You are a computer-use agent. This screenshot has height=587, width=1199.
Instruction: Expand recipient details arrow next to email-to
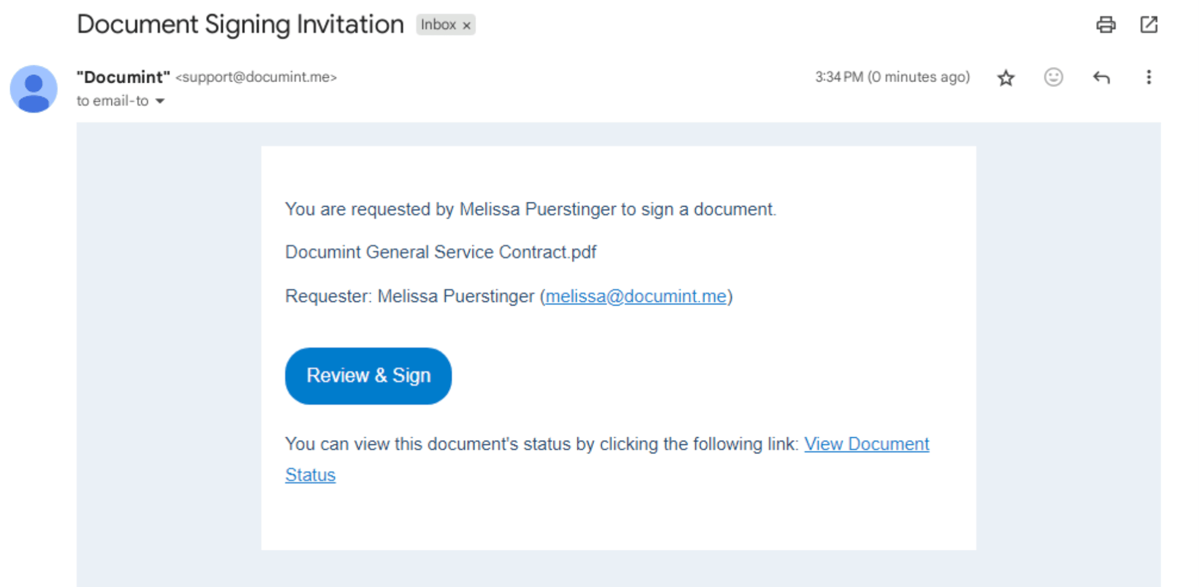coord(160,101)
